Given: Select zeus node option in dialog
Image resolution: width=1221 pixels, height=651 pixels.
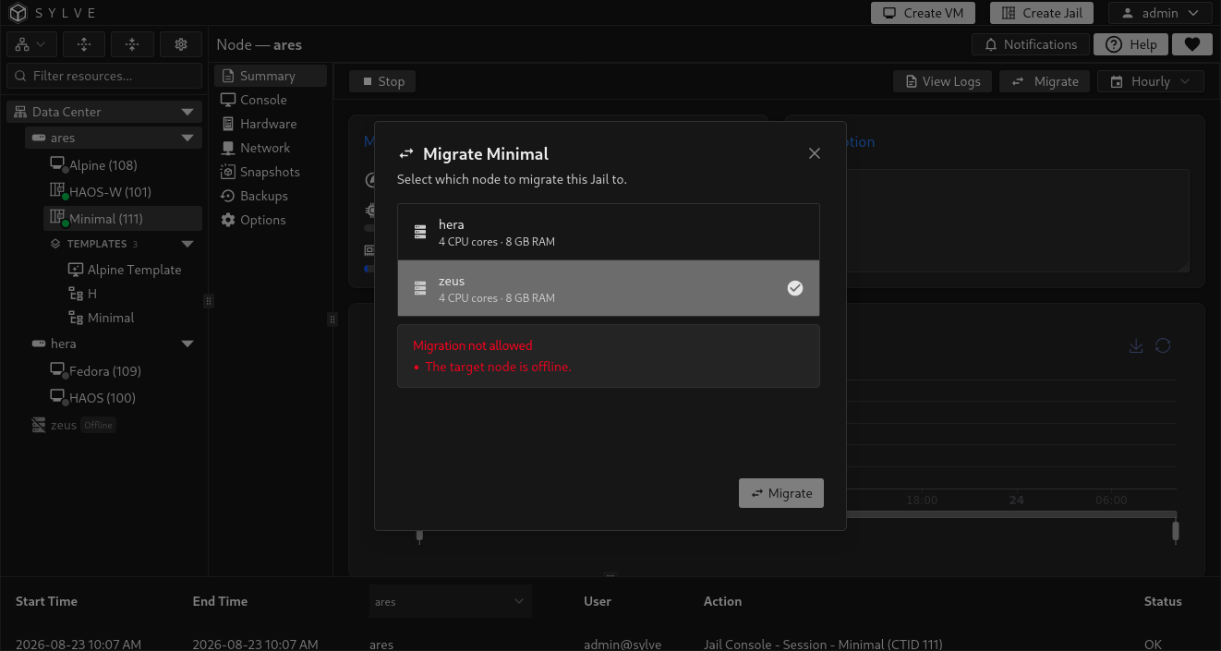Looking at the screenshot, I should (x=609, y=288).
